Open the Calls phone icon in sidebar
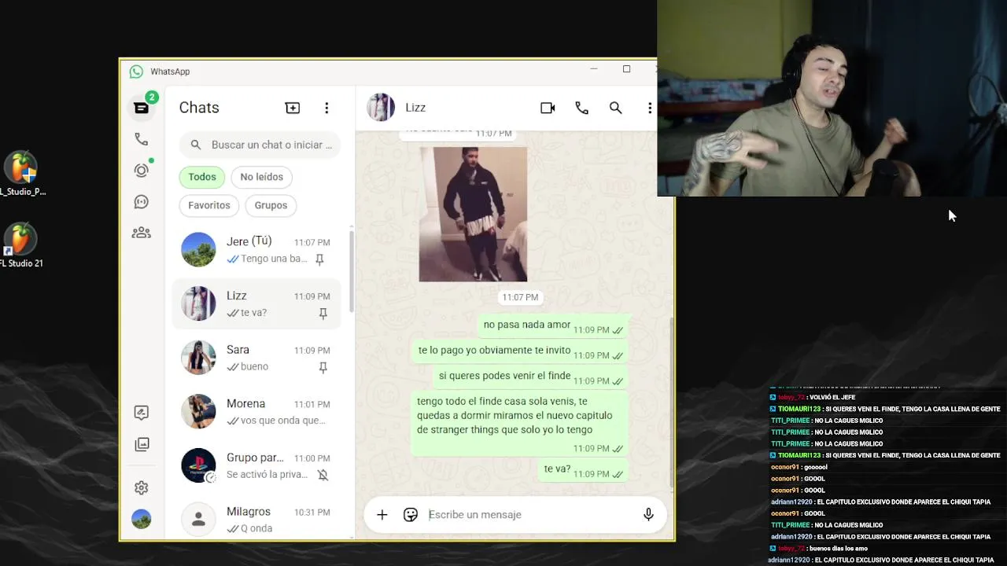Image resolution: width=1007 pixels, height=566 pixels. [142, 139]
